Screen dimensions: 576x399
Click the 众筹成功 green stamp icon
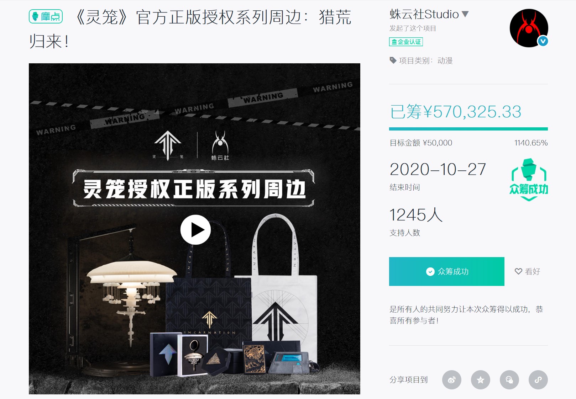click(x=529, y=180)
